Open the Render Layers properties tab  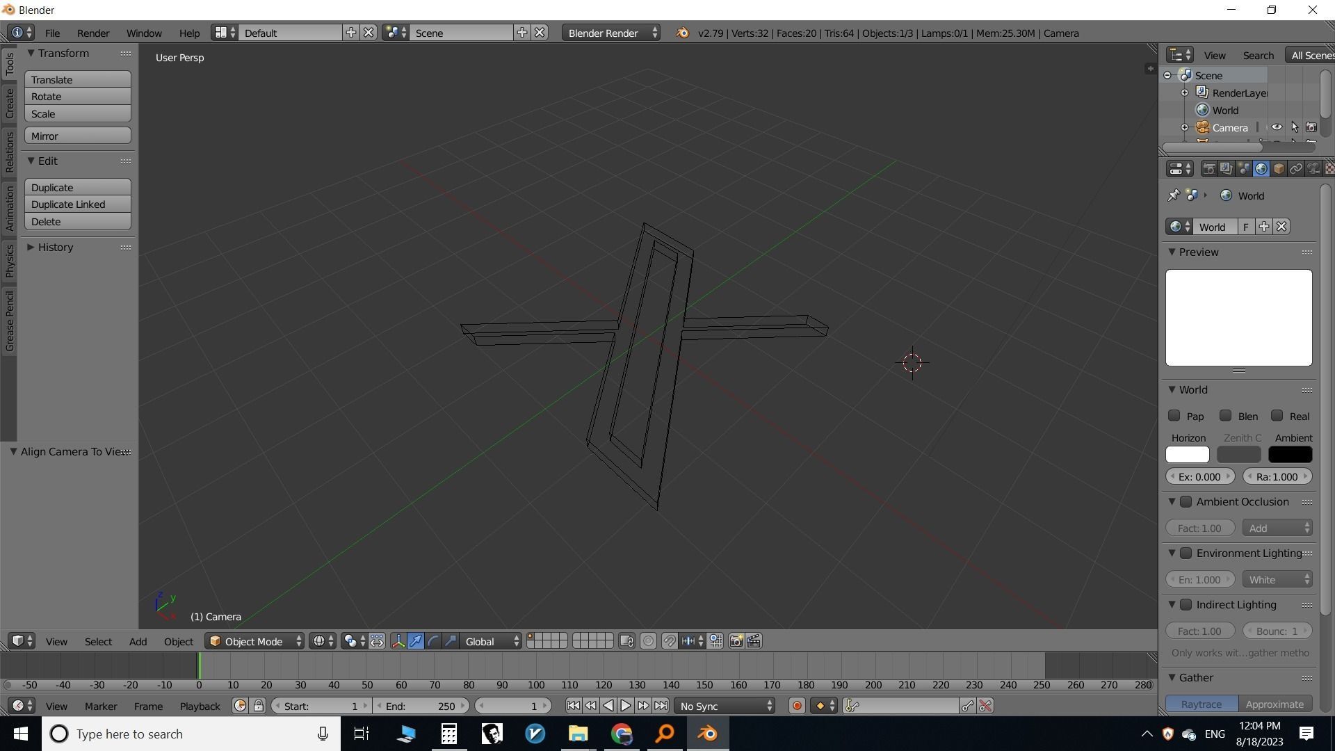(x=1227, y=169)
